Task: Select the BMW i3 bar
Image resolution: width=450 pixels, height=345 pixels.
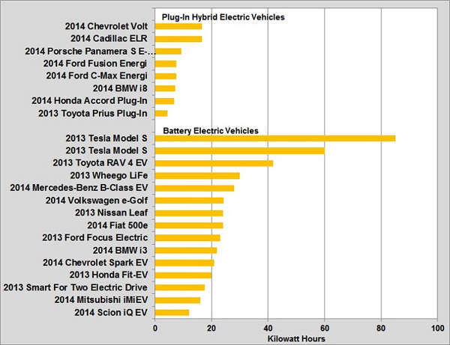Action: coord(186,250)
